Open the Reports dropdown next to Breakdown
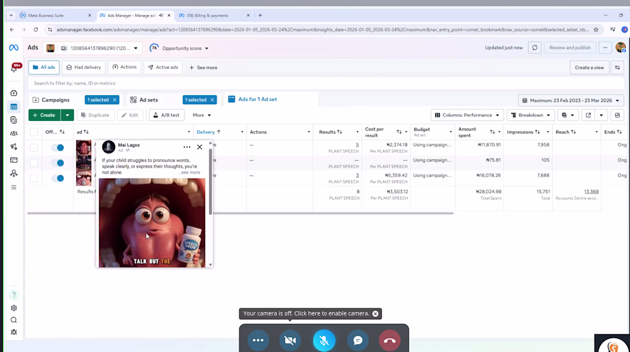 [x=568, y=115]
